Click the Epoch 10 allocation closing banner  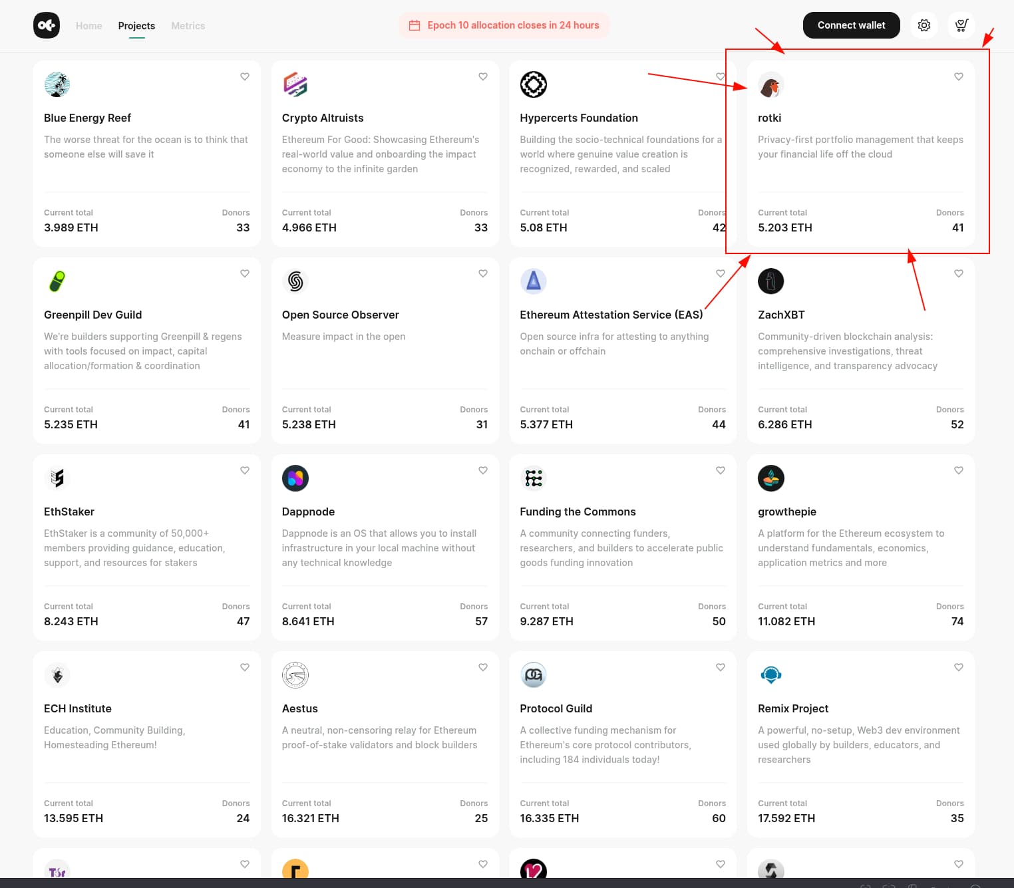[x=504, y=25]
